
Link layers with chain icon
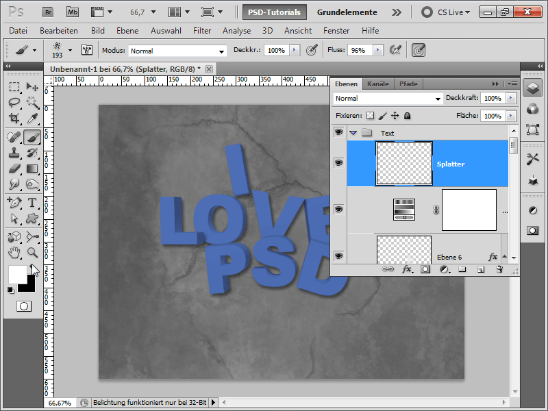pos(388,269)
